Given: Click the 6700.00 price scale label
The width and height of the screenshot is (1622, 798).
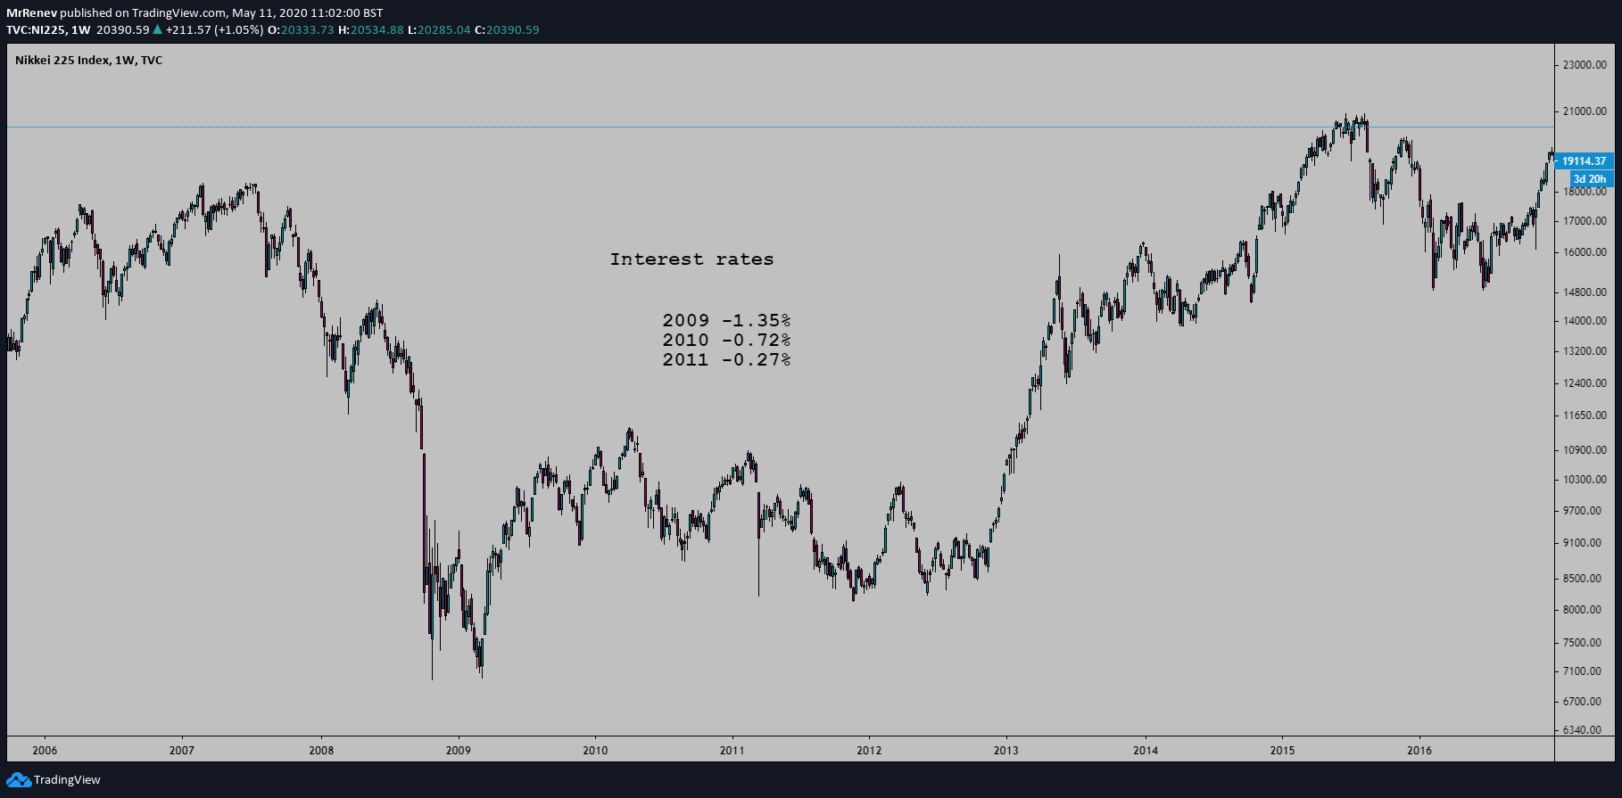Looking at the screenshot, I should [x=1583, y=702].
